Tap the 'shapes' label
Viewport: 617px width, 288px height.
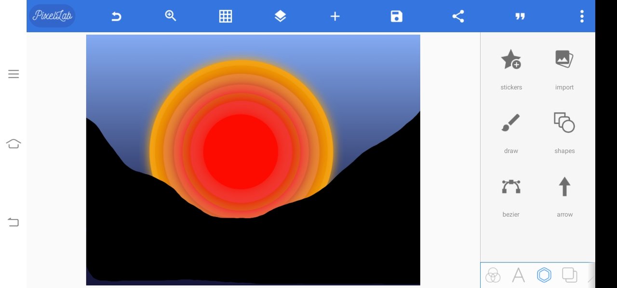pos(564,151)
